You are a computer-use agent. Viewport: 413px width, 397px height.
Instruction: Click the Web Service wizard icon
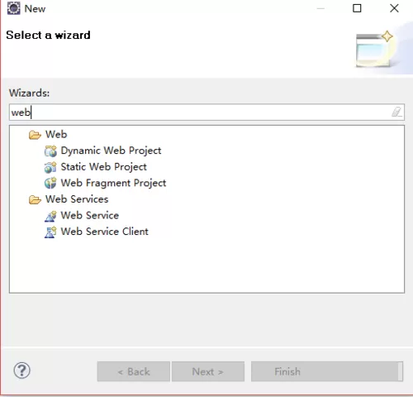tap(50, 216)
